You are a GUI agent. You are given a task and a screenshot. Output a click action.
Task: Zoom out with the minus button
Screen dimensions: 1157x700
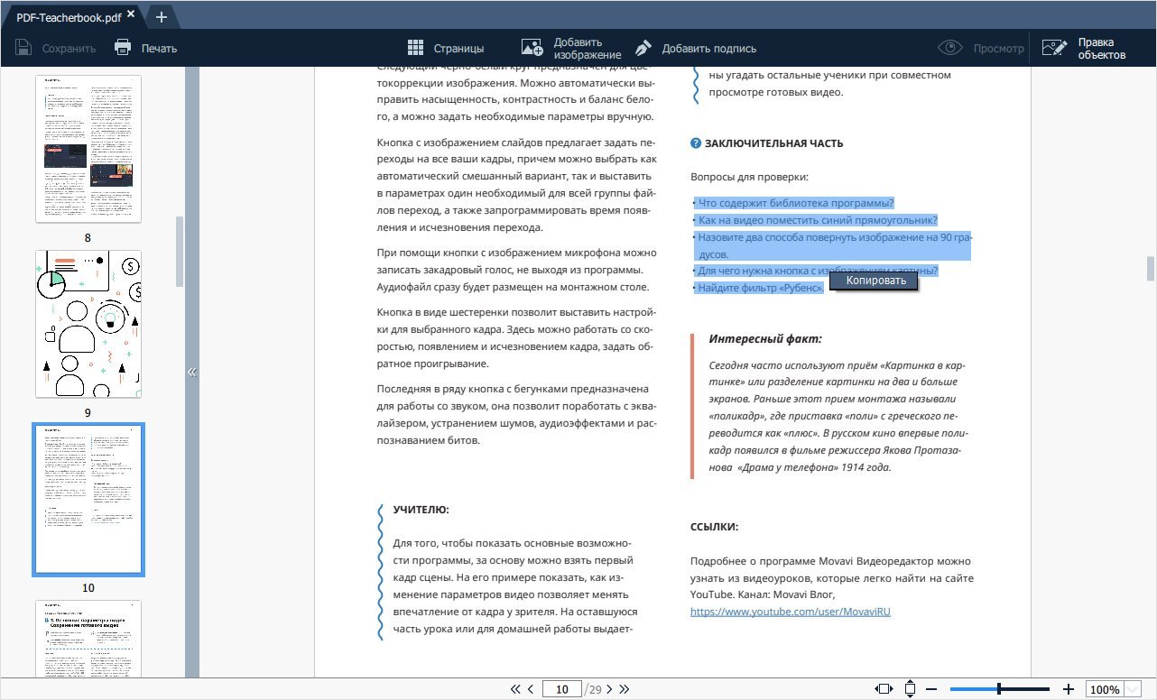(931, 689)
